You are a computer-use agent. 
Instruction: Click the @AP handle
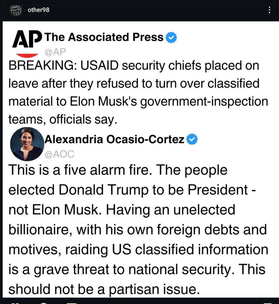55,52
